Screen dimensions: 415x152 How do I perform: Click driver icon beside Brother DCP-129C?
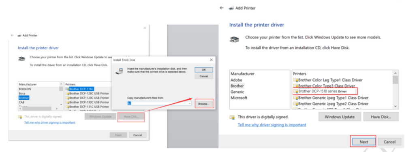point(67,98)
